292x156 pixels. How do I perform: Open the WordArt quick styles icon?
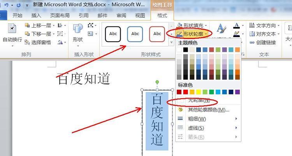(222, 29)
